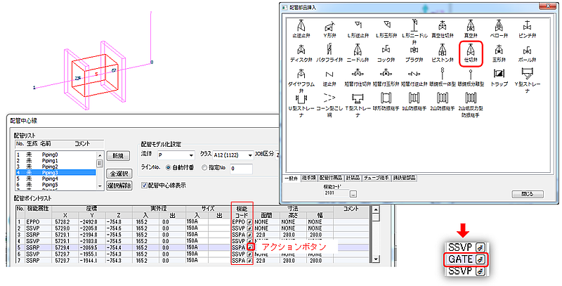This screenshot has height=286, width=562.
Task: Open the 配管付属品 tab
Action: coord(331,178)
